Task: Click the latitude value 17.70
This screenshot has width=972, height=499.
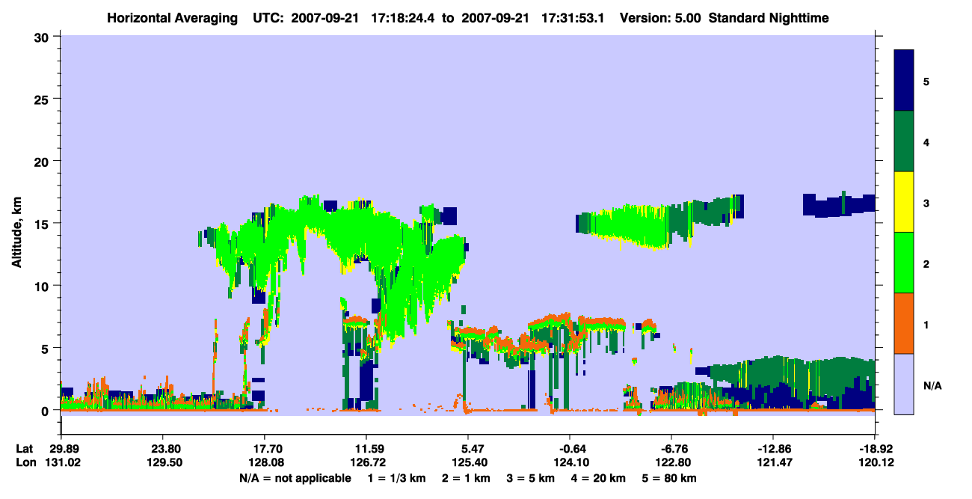Action: [x=264, y=449]
